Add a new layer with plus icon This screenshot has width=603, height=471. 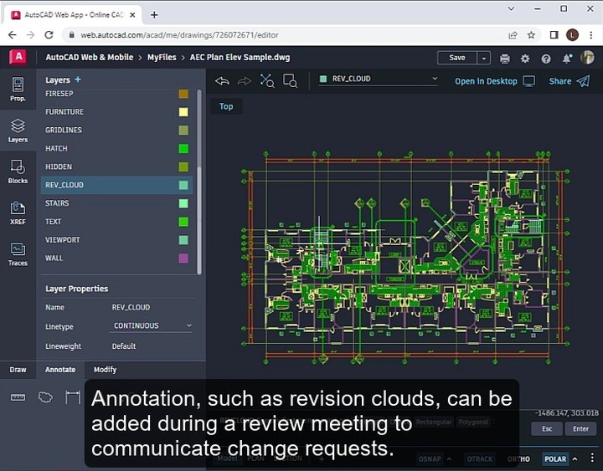pos(78,79)
